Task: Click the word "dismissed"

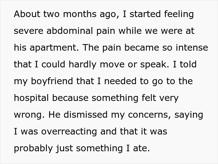Action: tap(86, 115)
